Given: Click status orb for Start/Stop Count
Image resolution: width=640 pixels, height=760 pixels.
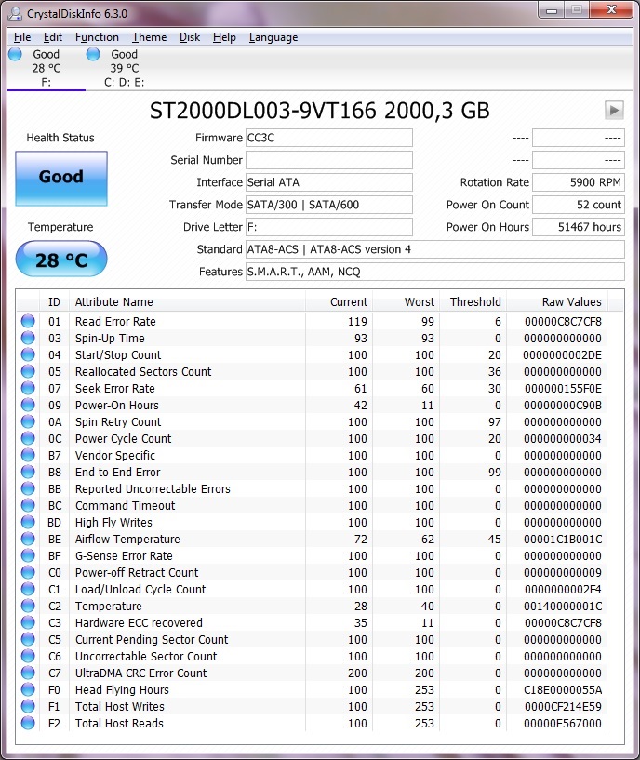Looking at the screenshot, I should point(28,354).
